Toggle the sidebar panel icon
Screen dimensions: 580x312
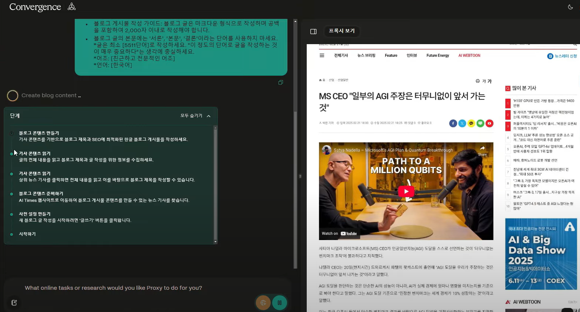click(x=313, y=32)
